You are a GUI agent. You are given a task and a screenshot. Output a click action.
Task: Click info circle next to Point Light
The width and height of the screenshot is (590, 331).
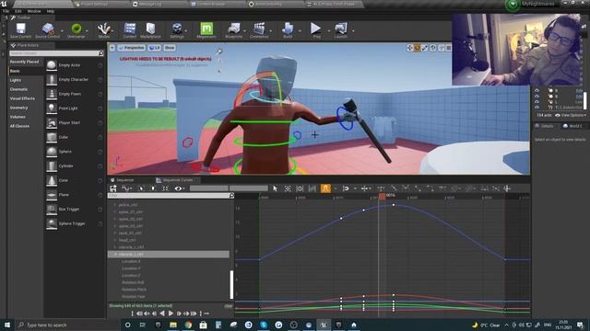coord(100,108)
